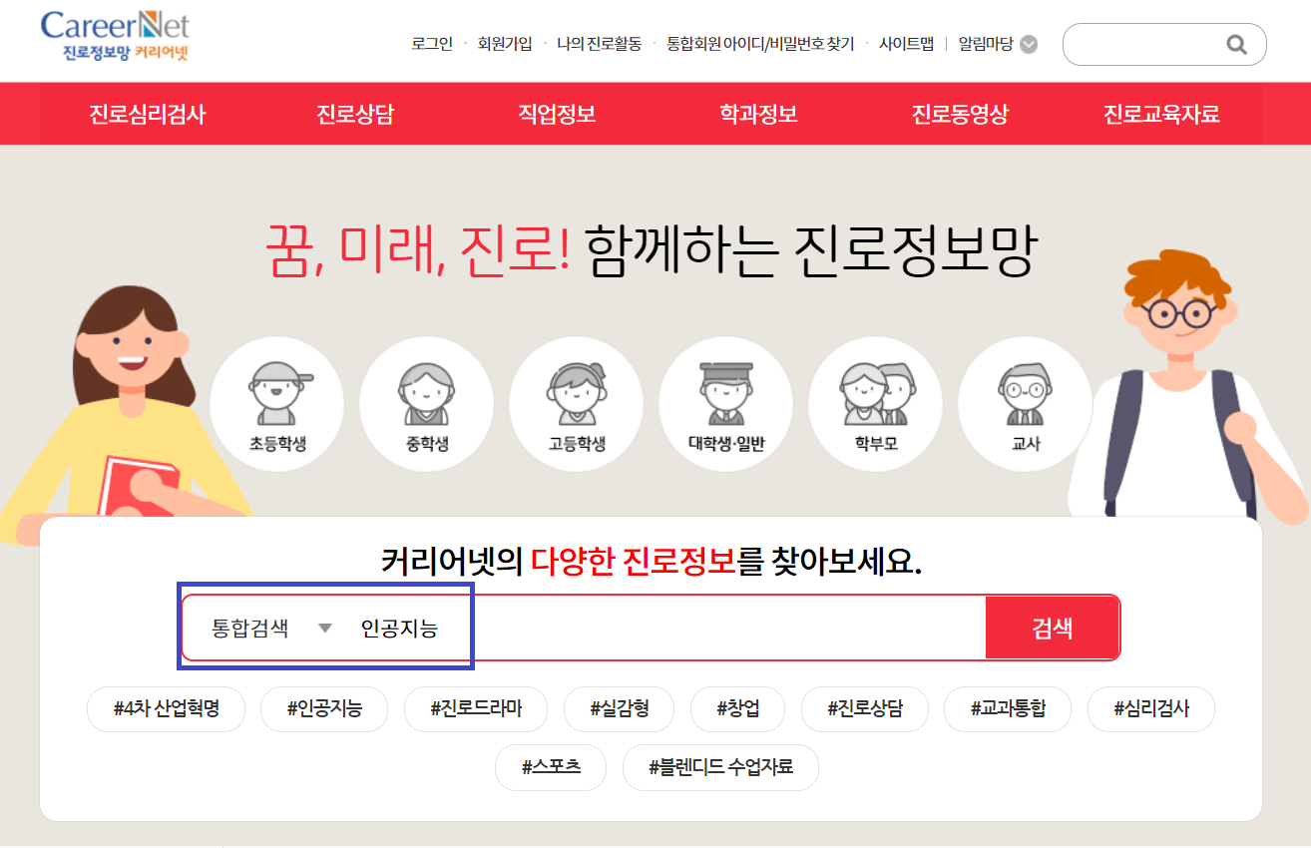The width and height of the screenshot is (1311, 848).
Task: Select 학과정보 from the red navigation bar
Action: (x=756, y=114)
